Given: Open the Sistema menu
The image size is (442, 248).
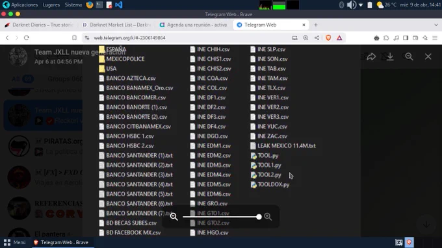Looking at the screenshot, I should 73,5.
